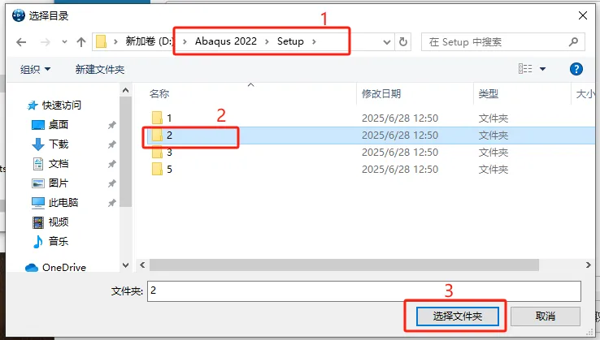Go back with the left arrow icon

(x=21, y=42)
